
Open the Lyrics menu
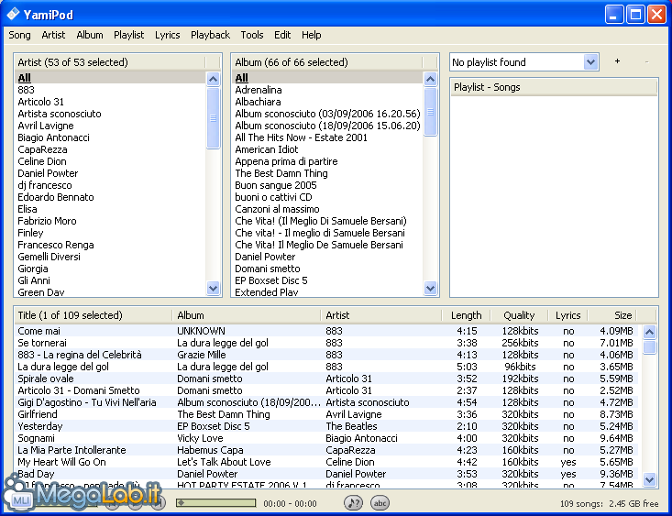coord(167,35)
